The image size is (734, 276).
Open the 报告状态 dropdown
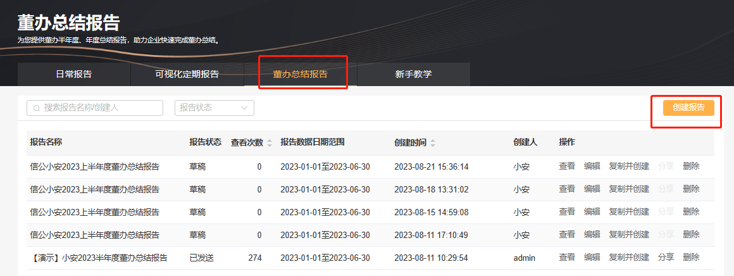click(x=215, y=108)
